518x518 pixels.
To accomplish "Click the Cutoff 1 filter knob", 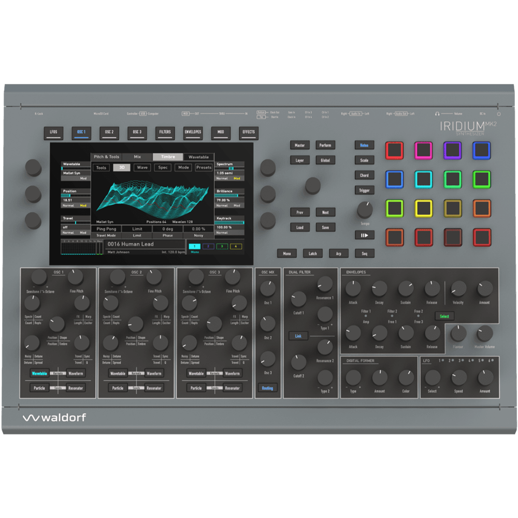I will point(299,299).
